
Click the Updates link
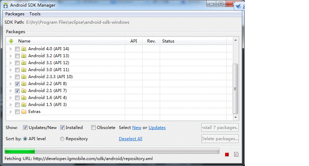157,128
